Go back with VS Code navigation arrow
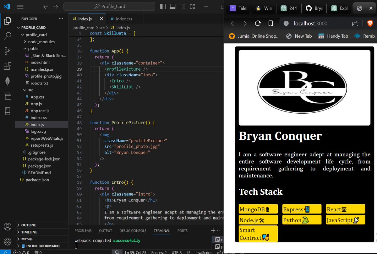This screenshot has width=377, height=254. pyautogui.click(x=46, y=7)
